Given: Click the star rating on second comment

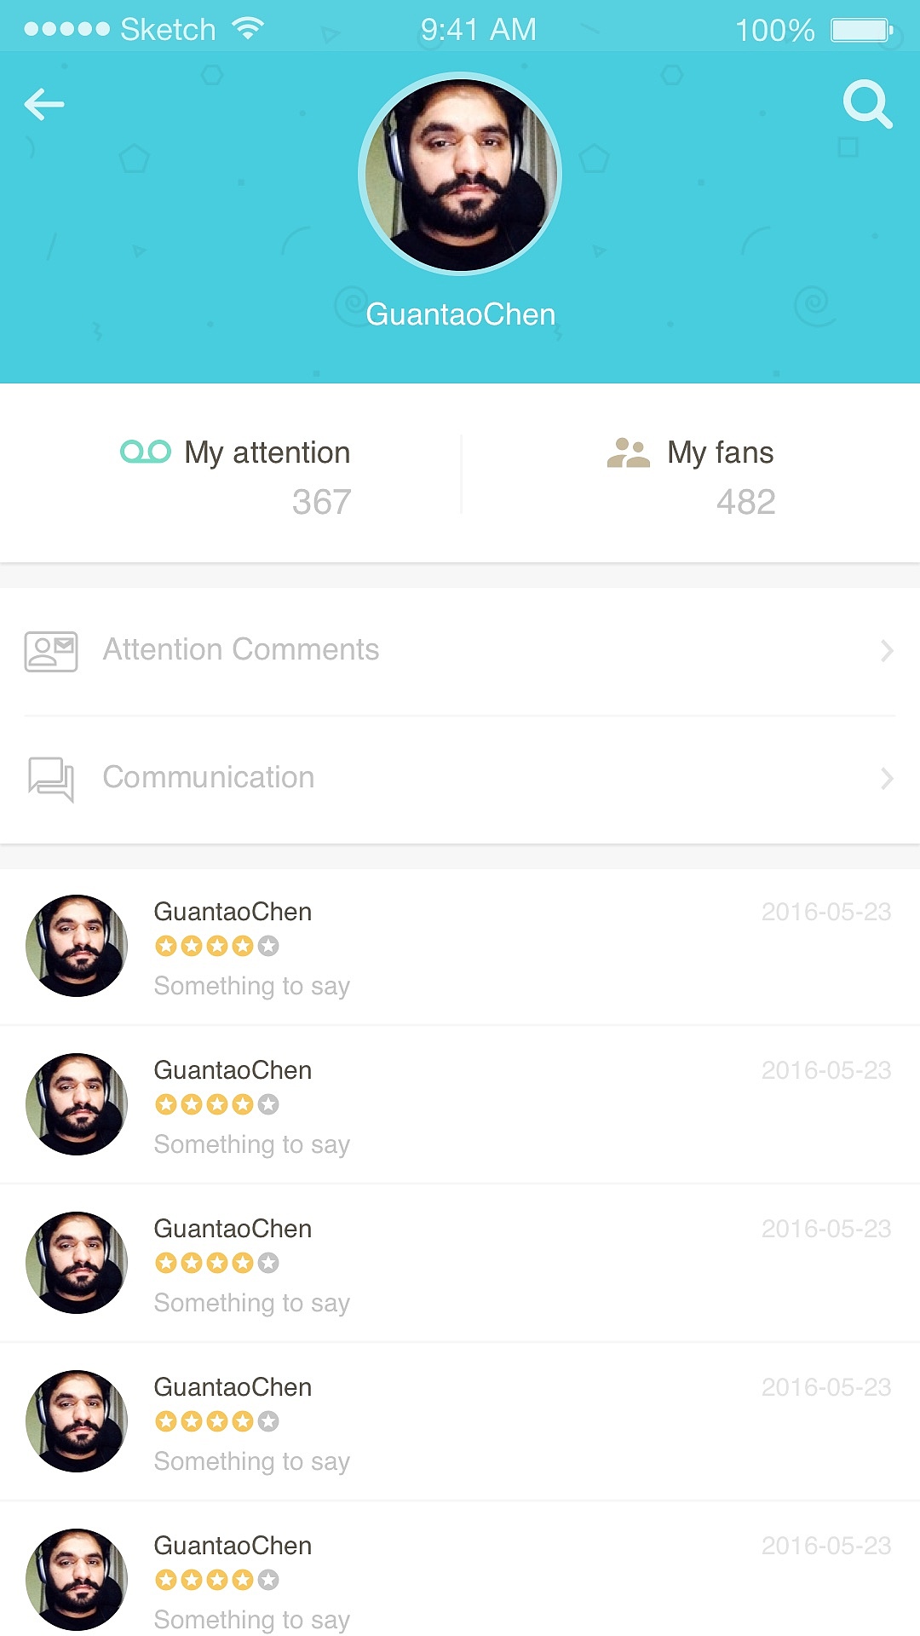Looking at the screenshot, I should [216, 1105].
